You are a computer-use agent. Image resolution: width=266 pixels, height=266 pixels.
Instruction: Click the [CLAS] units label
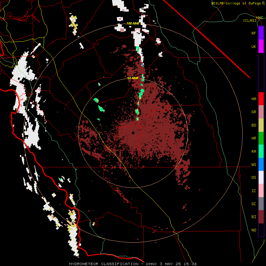[250, 21]
